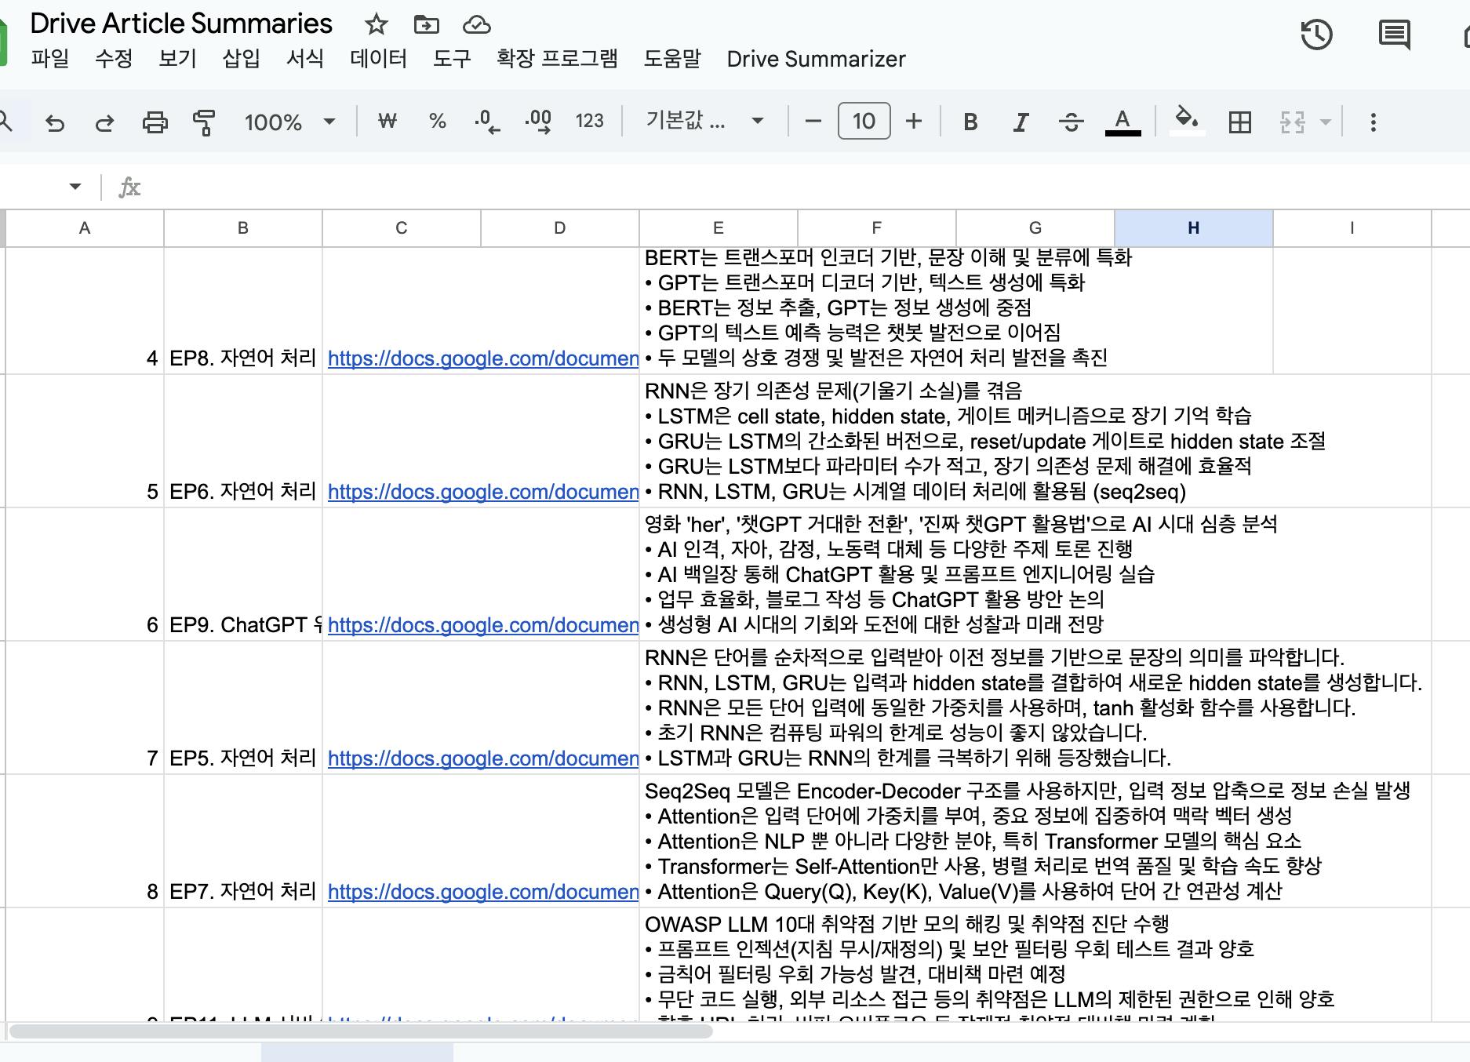Select column A header

(x=85, y=228)
